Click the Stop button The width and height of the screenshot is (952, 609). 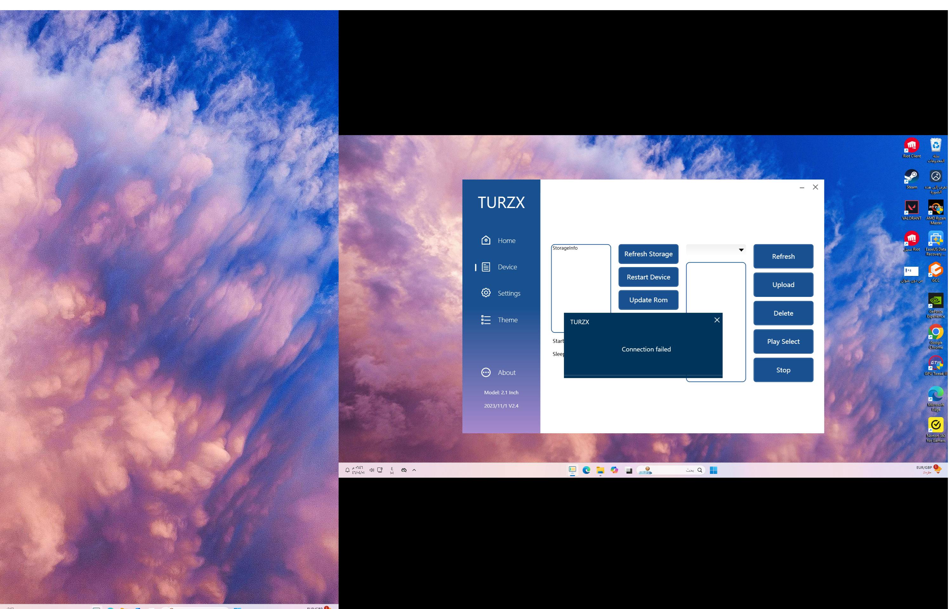tap(783, 370)
